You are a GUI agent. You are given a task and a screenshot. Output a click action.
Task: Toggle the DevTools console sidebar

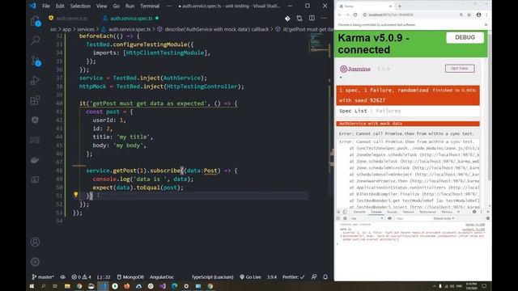click(x=338, y=218)
